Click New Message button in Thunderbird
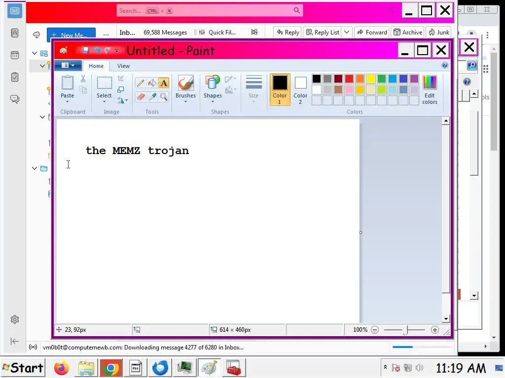The image size is (505, 378). coord(71,35)
